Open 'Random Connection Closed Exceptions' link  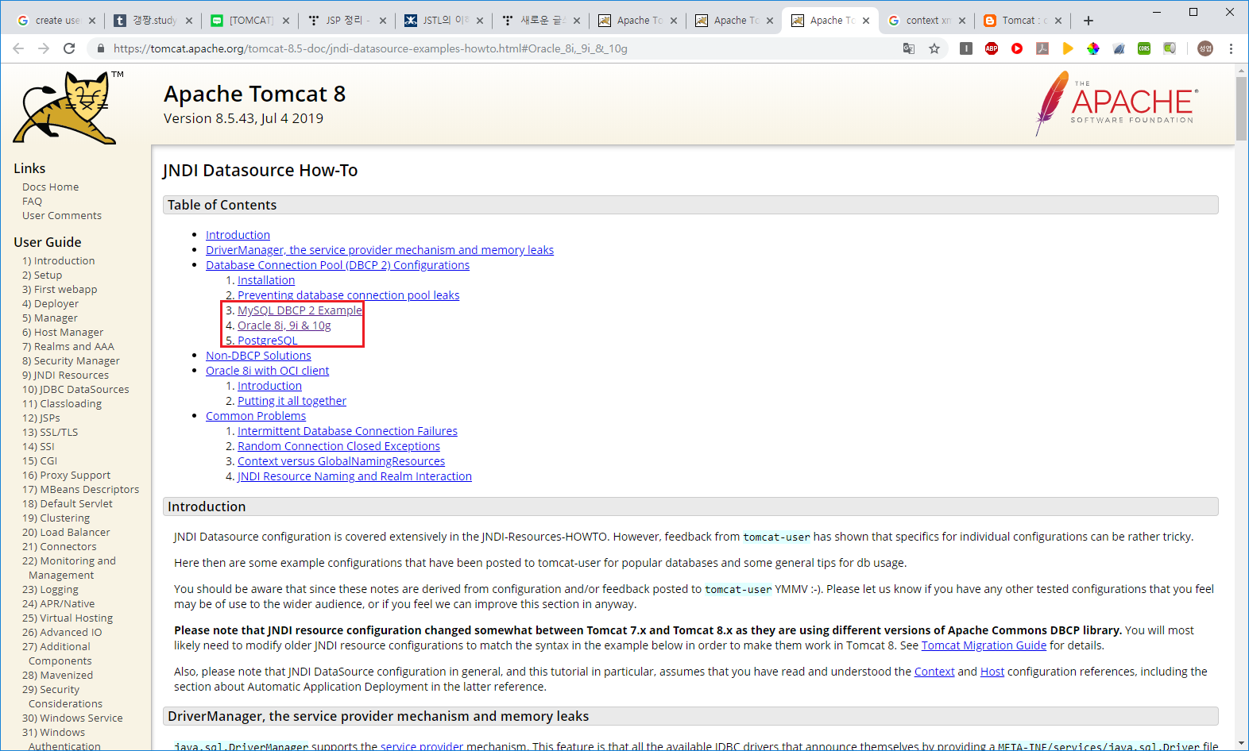(x=339, y=446)
